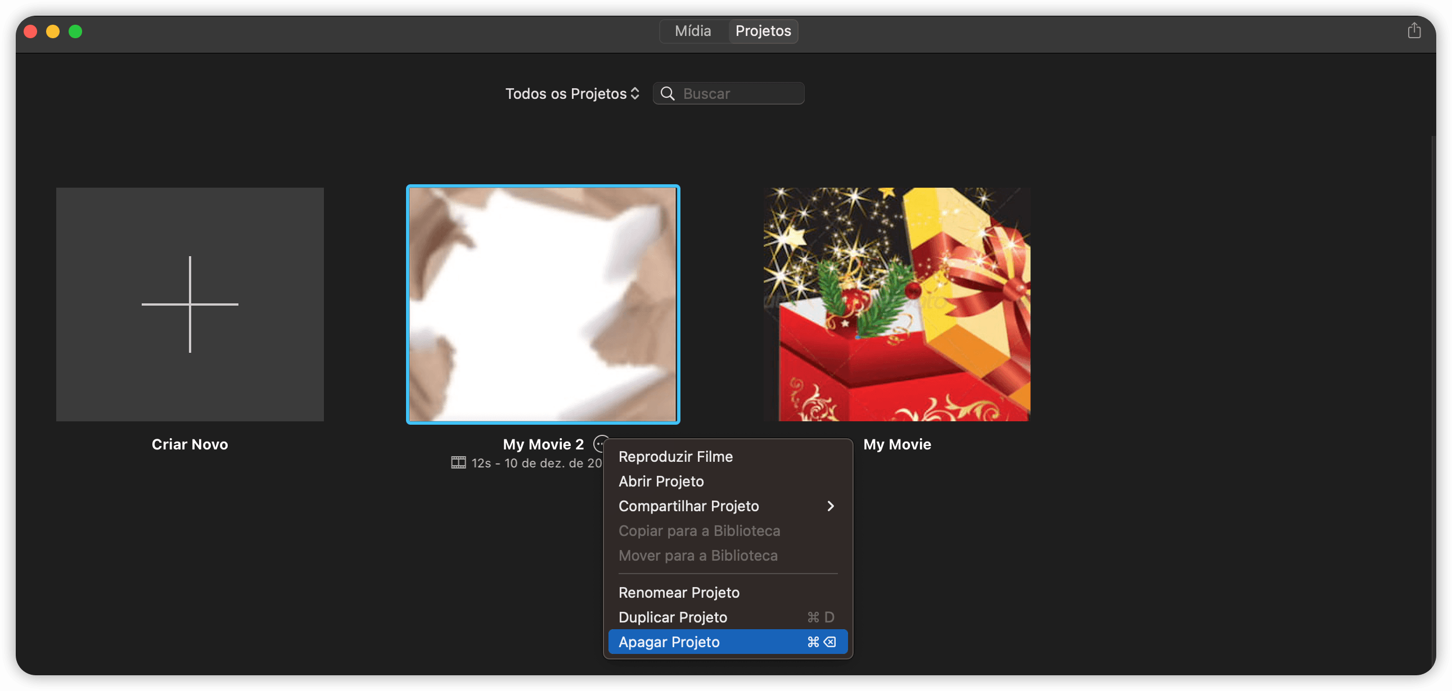
Task: Close the iMovie window with red button
Action: click(30, 31)
